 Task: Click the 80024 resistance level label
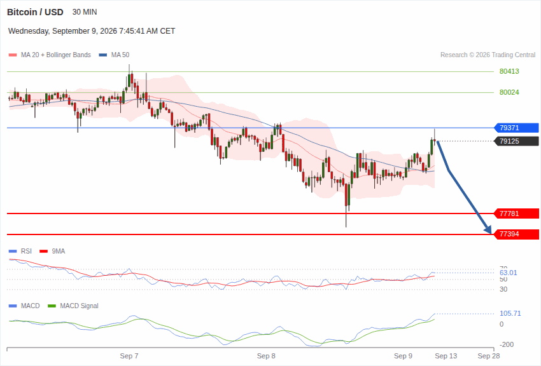509,92
